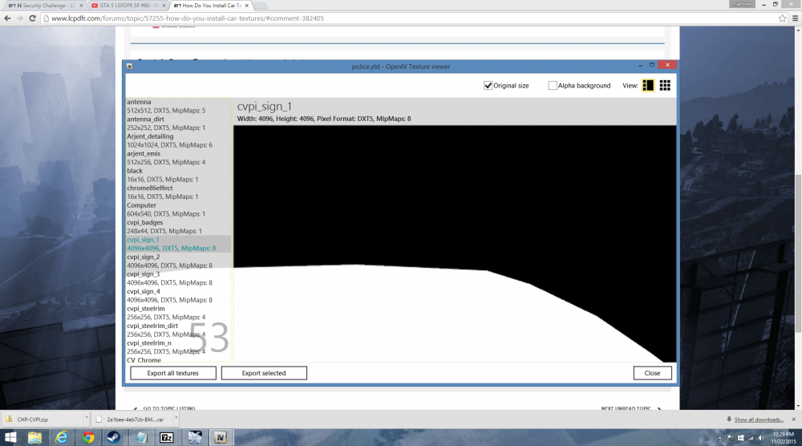
Task: Click the Close button in texture viewer
Action: click(652, 373)
